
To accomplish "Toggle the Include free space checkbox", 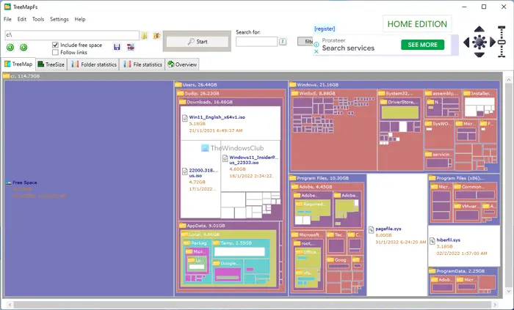I will (x=55, y=45).
